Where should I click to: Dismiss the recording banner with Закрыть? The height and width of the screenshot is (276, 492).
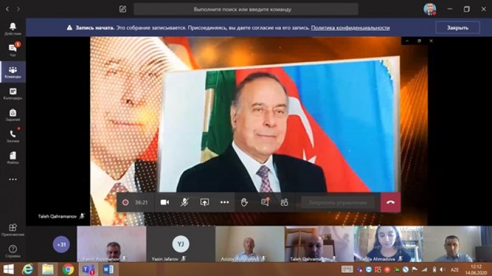[x=457, y=28]
